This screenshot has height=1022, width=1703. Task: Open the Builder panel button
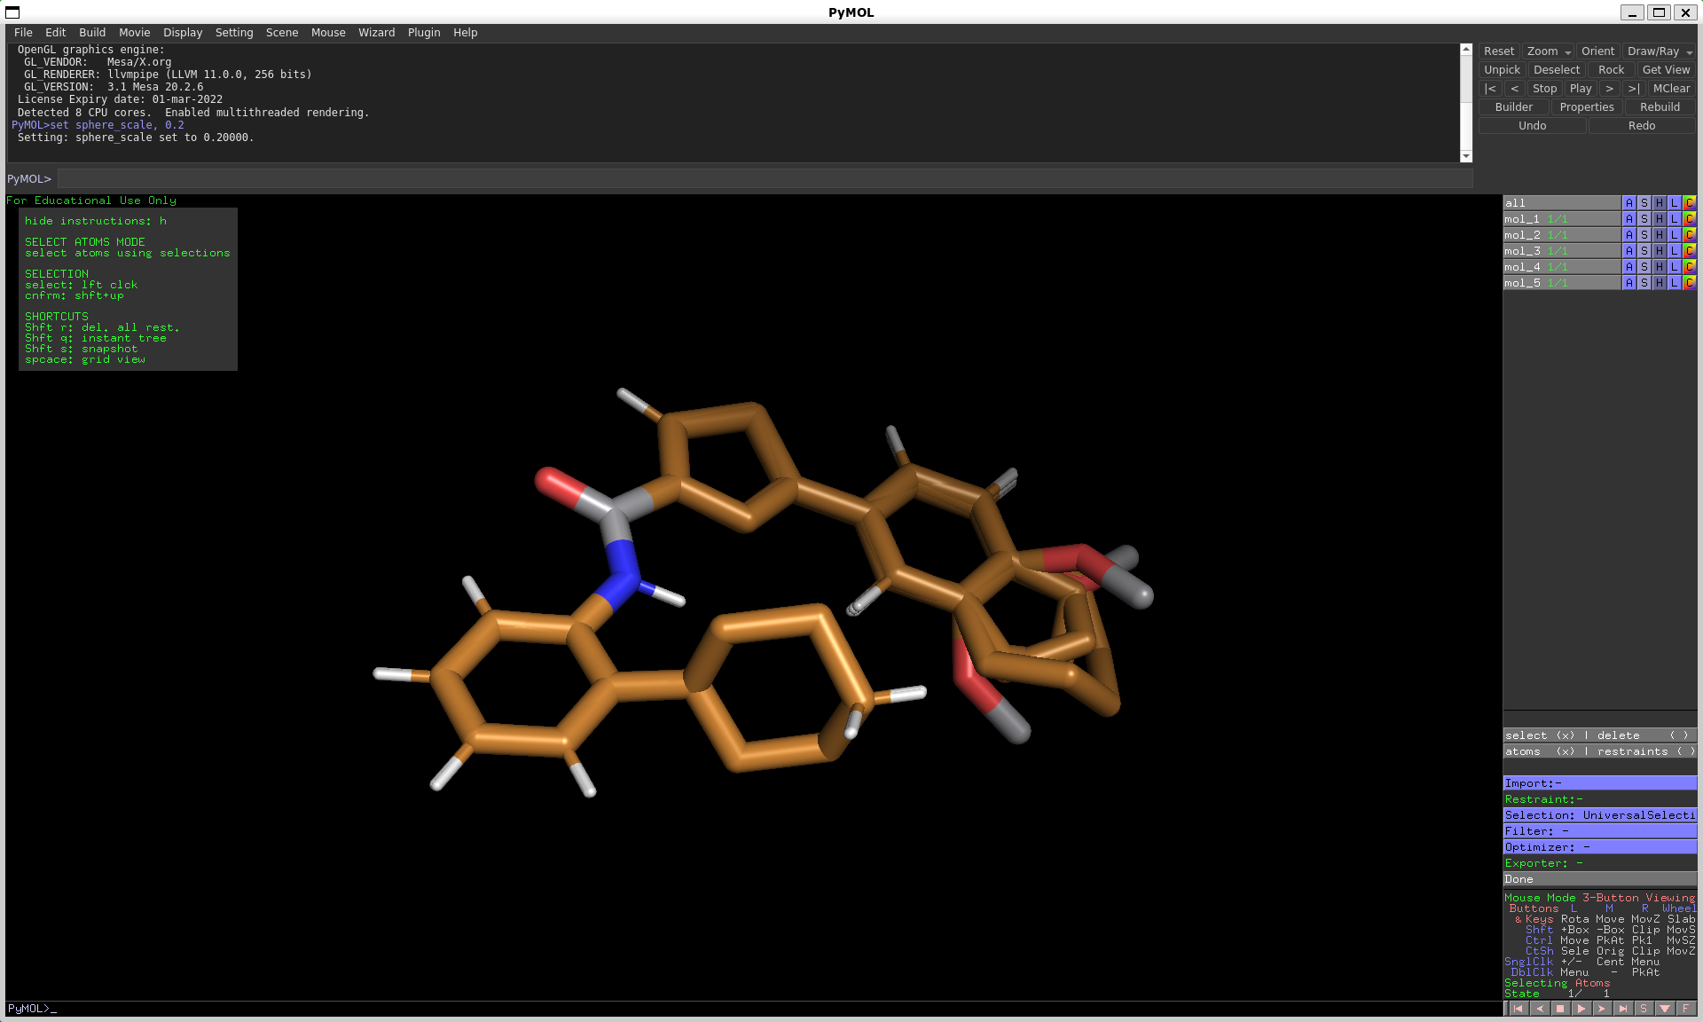pyautogui.click(x=1514, y=107)
